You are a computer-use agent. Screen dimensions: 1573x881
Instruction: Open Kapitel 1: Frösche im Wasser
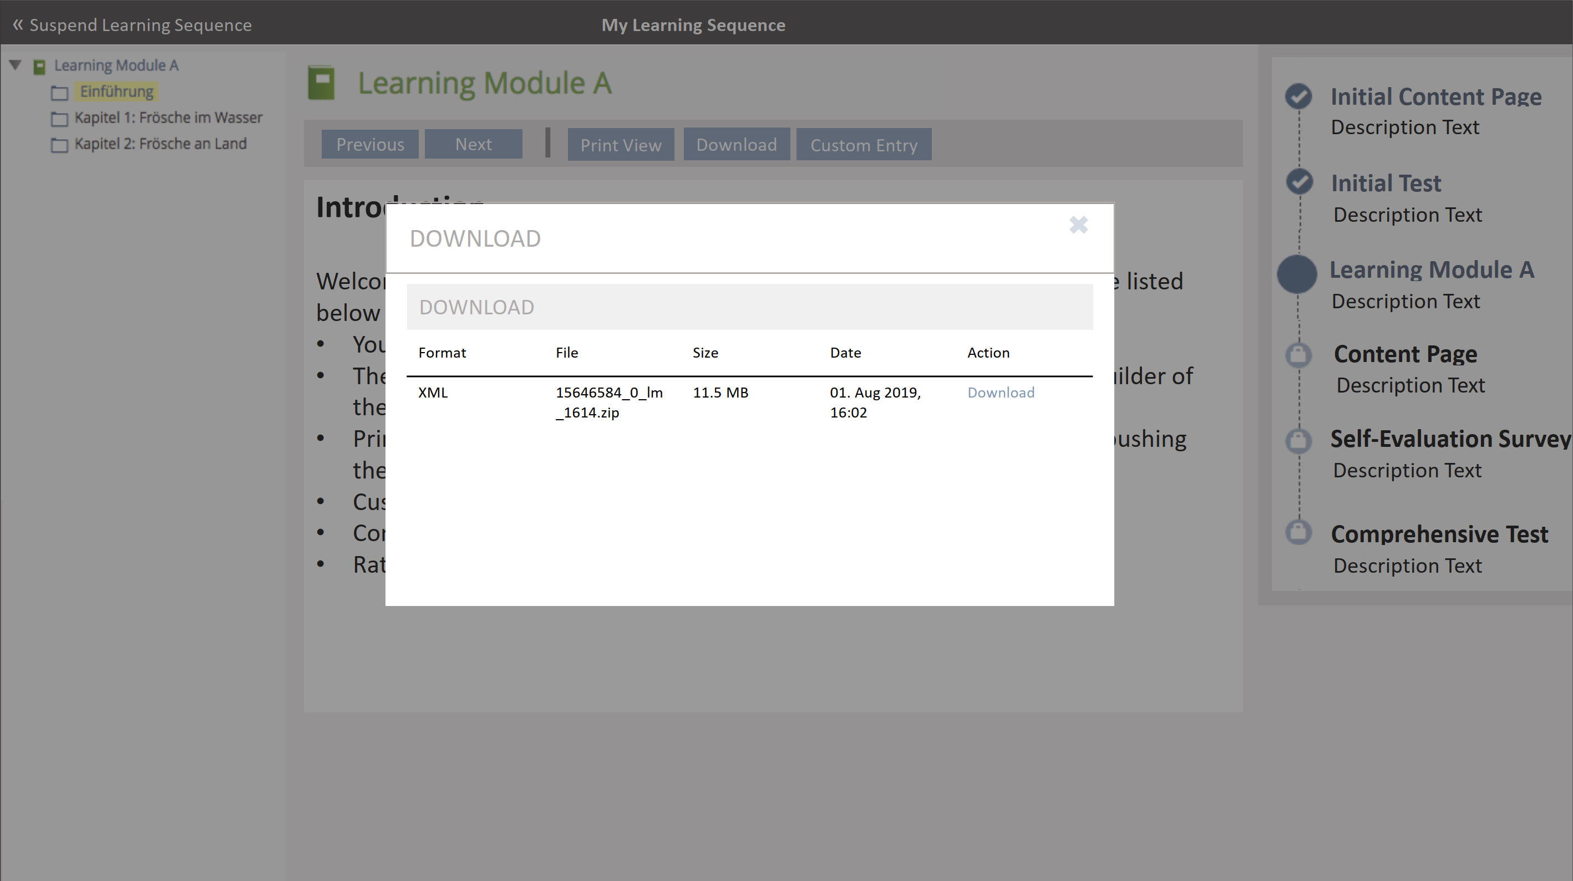click(168, 117)
